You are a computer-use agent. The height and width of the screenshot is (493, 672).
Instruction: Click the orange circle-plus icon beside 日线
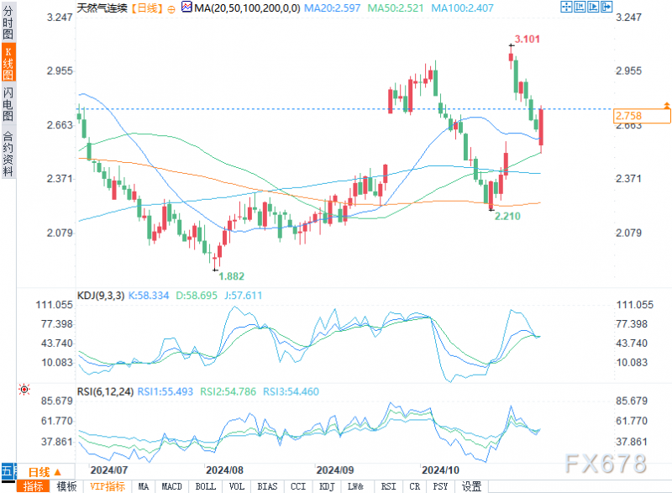tap(171, 9)
